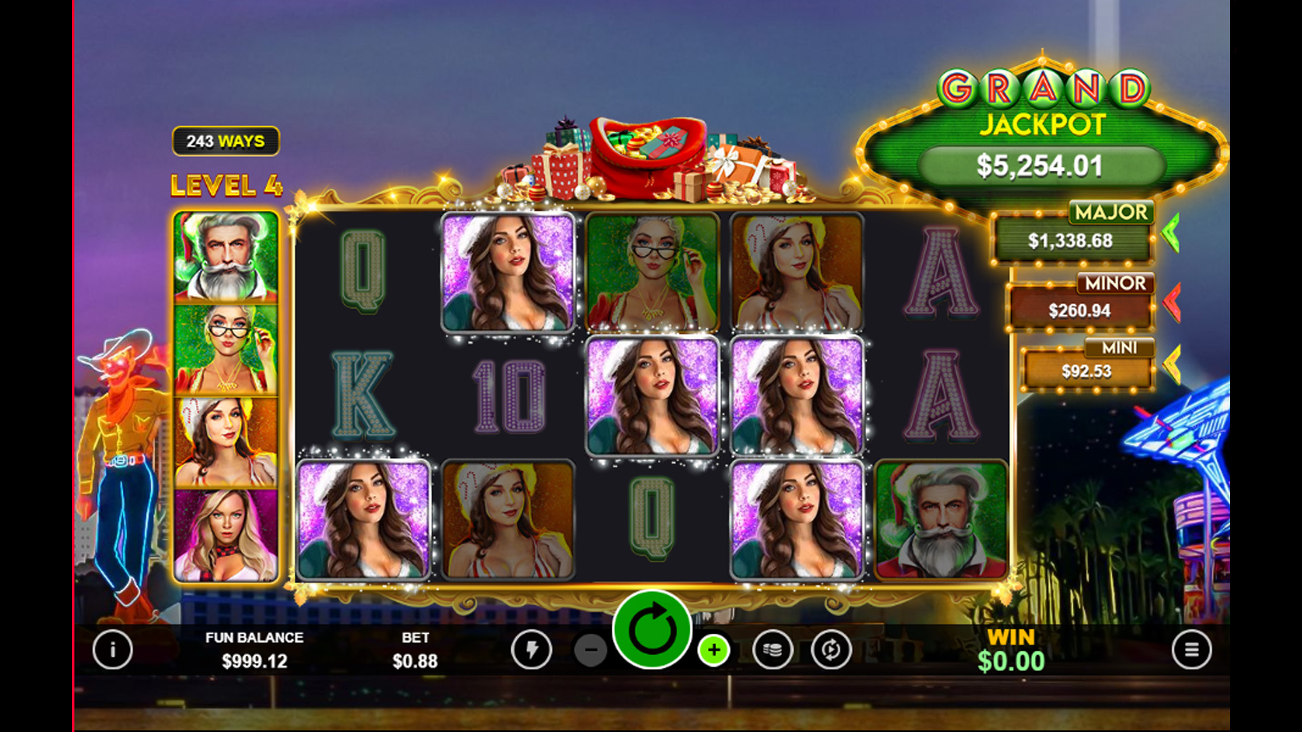Select the Santa symbol in level panel
Image resolution: width=1302 pixels, height=732 pixels.
pos(226,258)
